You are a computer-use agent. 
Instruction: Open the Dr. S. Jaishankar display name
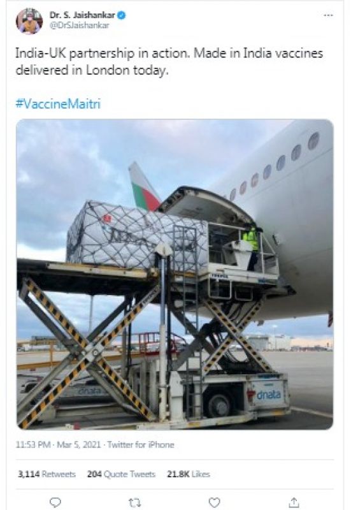(x=82, y=15)
